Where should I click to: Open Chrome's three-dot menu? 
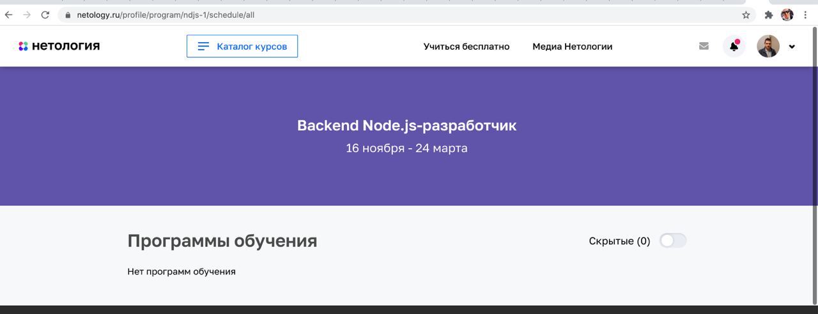[805, 15]
